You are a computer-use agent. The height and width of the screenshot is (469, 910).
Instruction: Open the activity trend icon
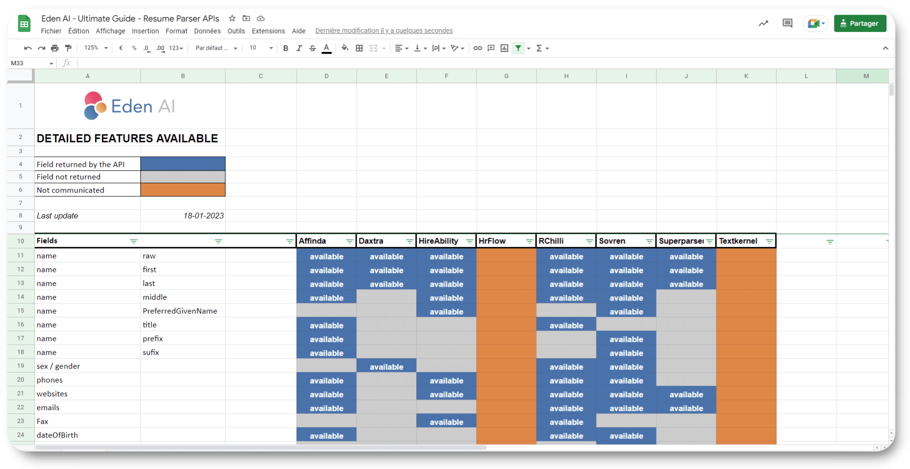(763, 23)
